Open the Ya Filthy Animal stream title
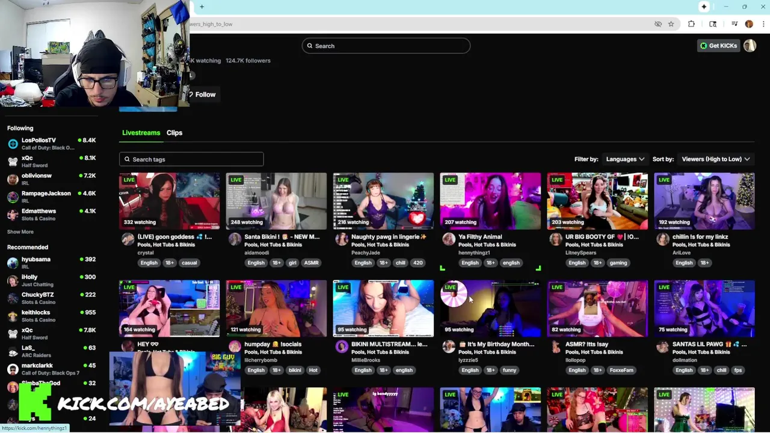This screenshot has width=770, height=433. click(x=480, y=237)
